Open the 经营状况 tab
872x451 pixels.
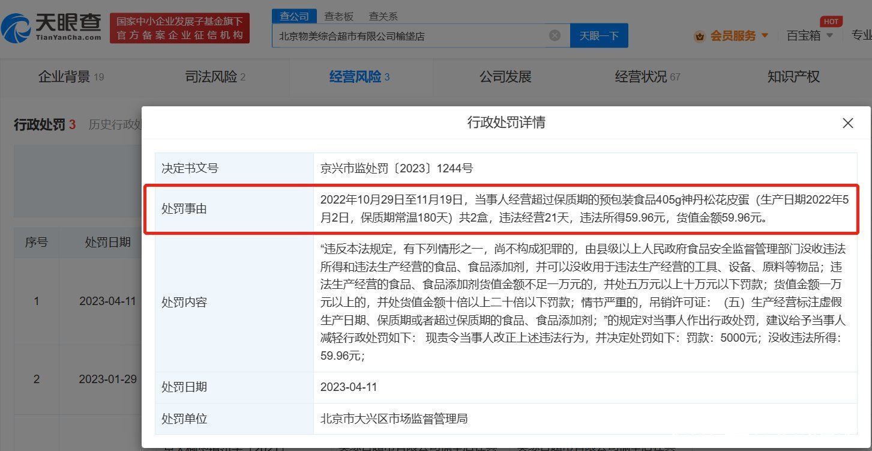[x=648, y=77]
